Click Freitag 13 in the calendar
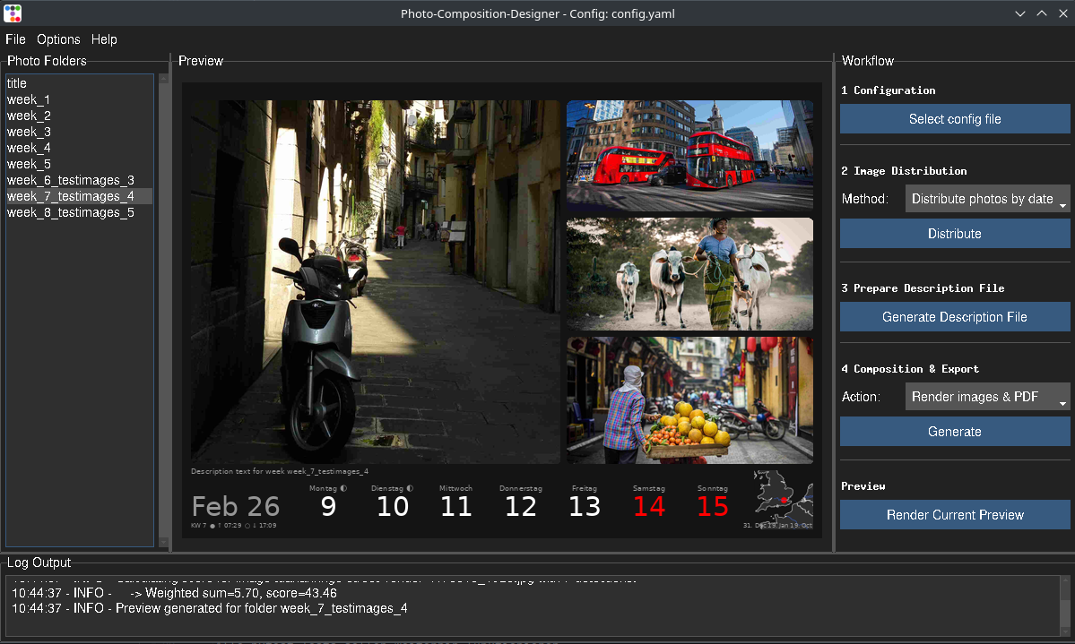The width and height of the screenshot is (1075, 644). (x=584, y=502)
